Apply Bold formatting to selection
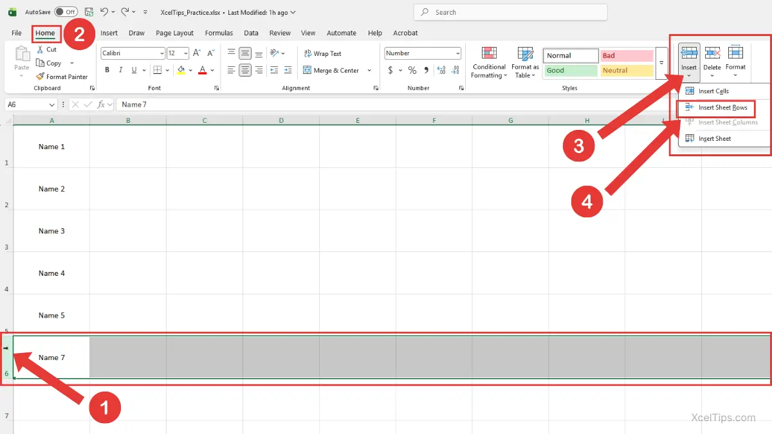Screen dimensions: 772x434 106,70
